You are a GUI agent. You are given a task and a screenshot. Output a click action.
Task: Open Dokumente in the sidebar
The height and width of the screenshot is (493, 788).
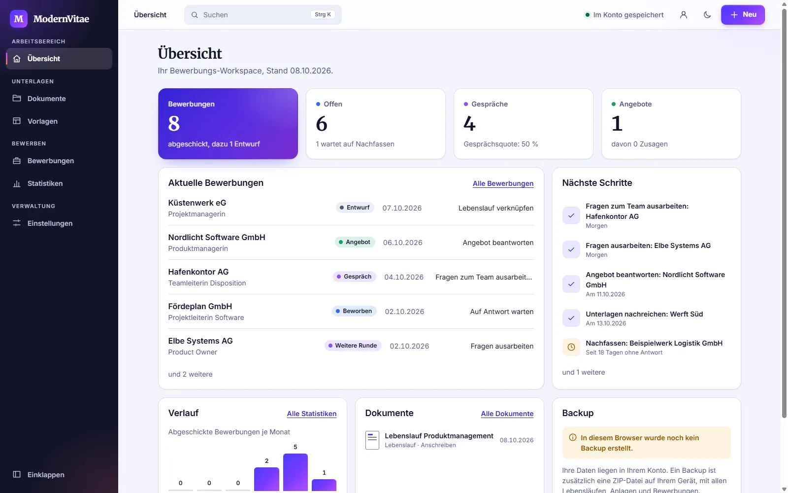click(x=59, y=99)
